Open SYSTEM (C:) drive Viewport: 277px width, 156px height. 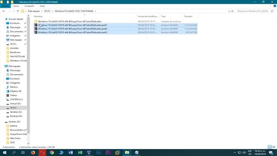coord(16,99)
